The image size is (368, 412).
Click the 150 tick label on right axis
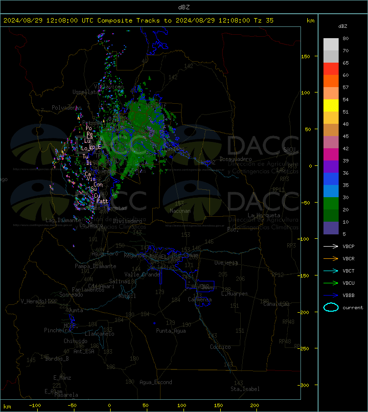pyautogui.click(x=305, y=56)
